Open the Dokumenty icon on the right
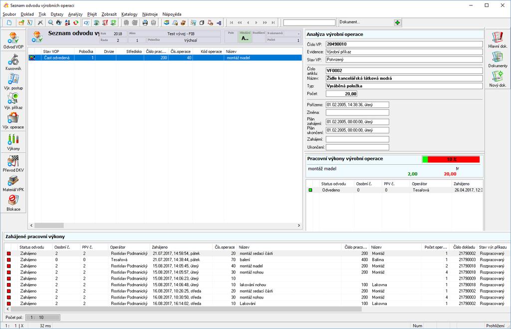This screenshot has height=329, width=511. pos(498,59)
